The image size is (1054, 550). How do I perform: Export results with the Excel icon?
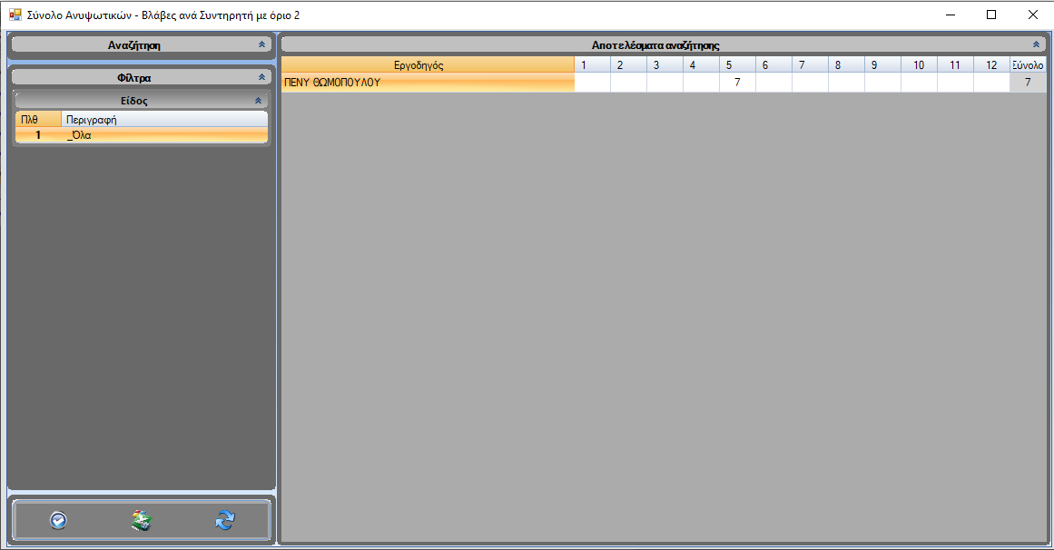tap(141, 520)
